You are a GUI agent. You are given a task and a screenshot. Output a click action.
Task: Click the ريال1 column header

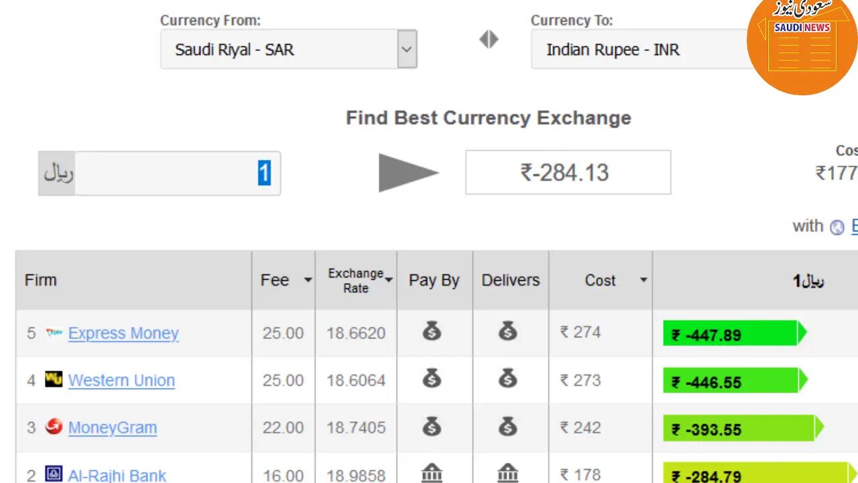pyautogui.click(x=808, y=281)
